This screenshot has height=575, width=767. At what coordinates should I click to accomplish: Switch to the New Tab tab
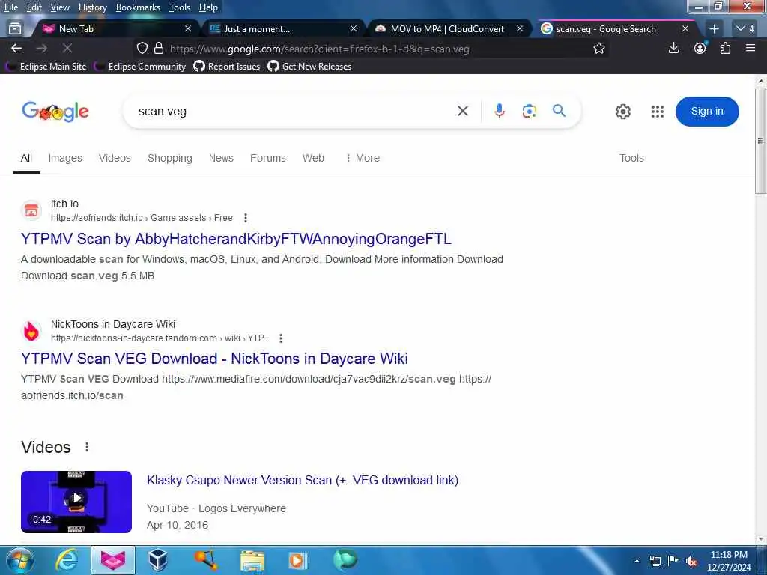point(112,29)
